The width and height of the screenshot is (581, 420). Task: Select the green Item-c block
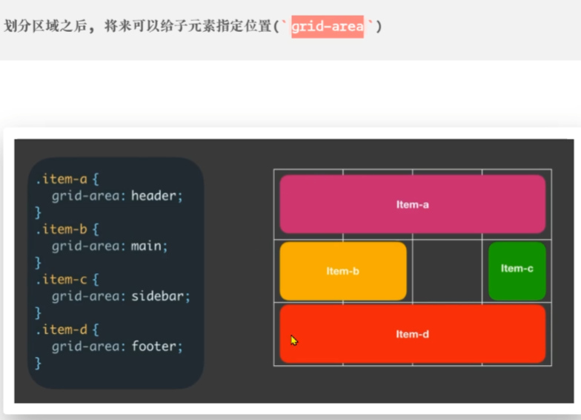click(517, 269)
